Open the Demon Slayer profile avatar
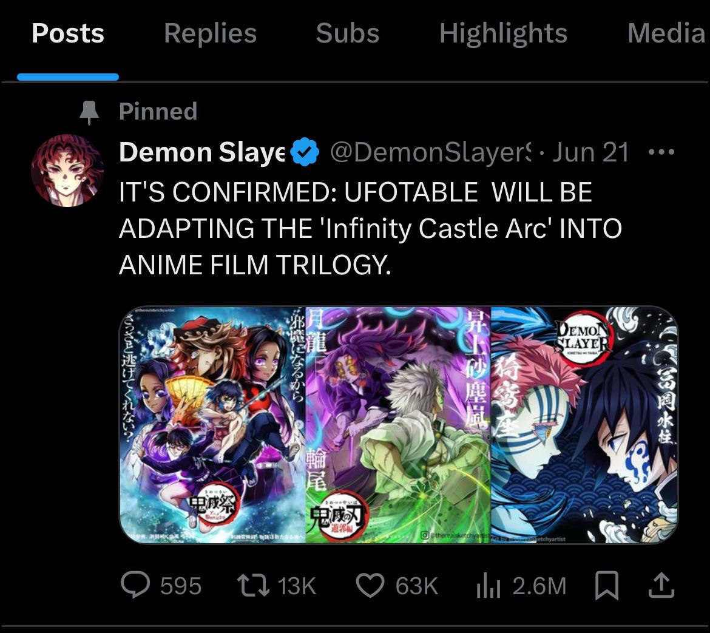This screenshot has height=633, width=710. click(x=67, y=169)
